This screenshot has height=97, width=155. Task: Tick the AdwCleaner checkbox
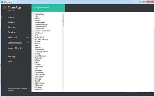pyautogui.click(x=34, y=33)
